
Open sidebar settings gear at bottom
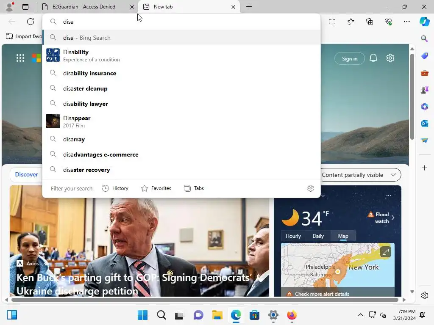point(424,295)
